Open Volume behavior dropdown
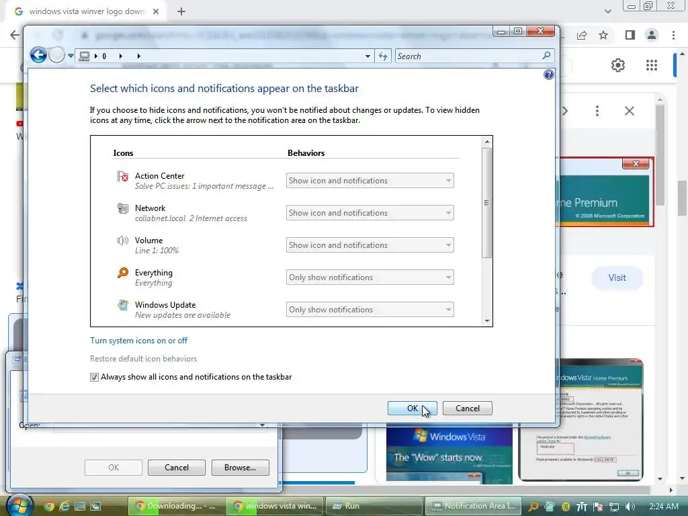The height and width of the screenshot is (516, 688). (x=370, y=245)
